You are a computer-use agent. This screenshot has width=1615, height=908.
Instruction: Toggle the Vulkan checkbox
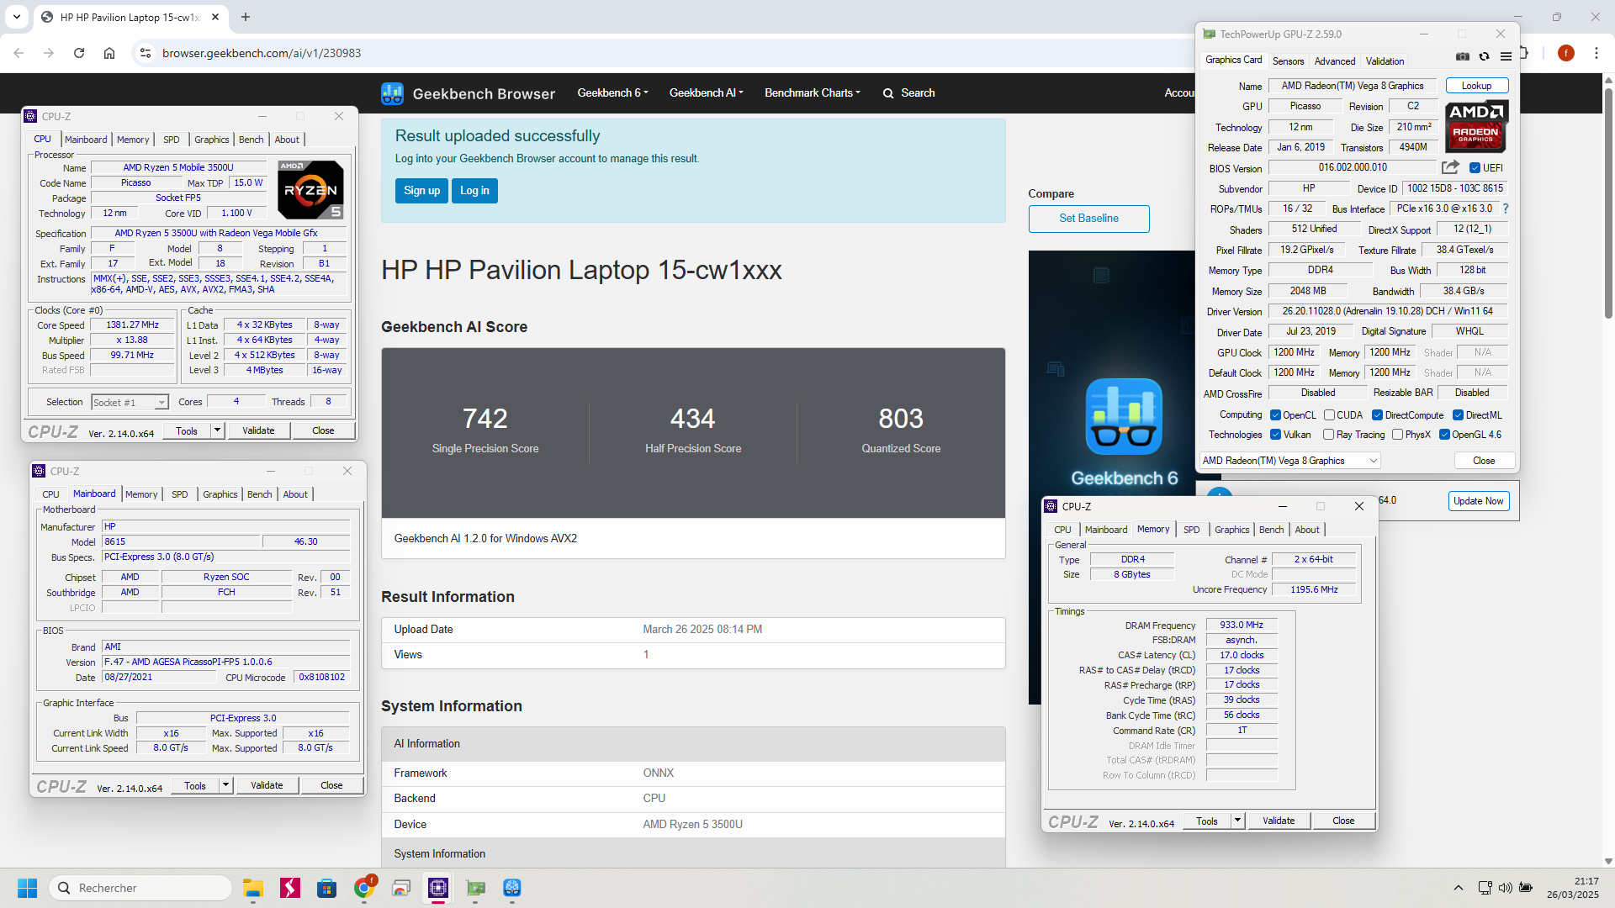click(1275, 435)
